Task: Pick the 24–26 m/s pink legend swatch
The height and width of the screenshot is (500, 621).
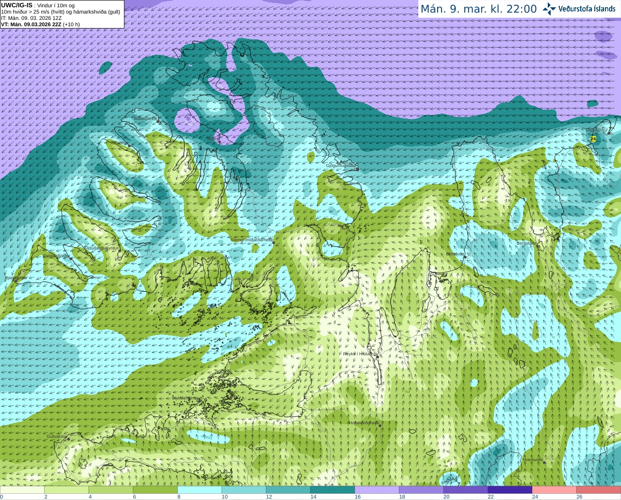Action: [555, 490]
